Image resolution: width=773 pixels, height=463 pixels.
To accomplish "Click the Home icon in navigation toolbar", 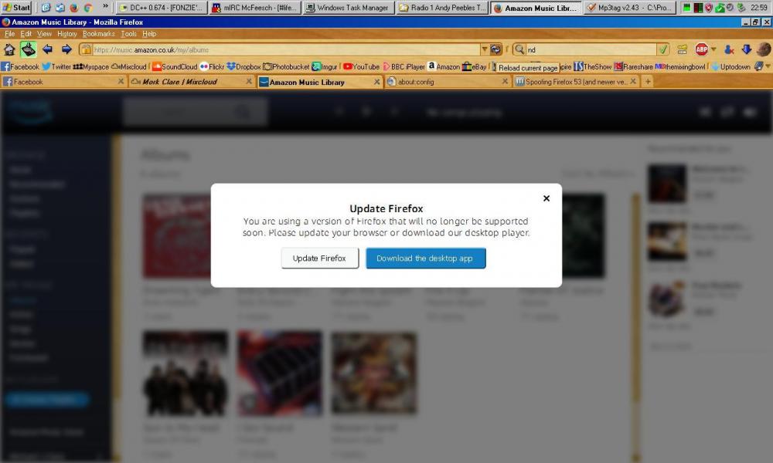I will pos(9,49).
